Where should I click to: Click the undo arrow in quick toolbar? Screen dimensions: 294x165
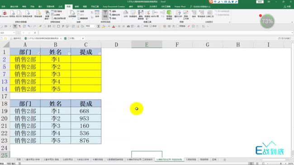29,26
